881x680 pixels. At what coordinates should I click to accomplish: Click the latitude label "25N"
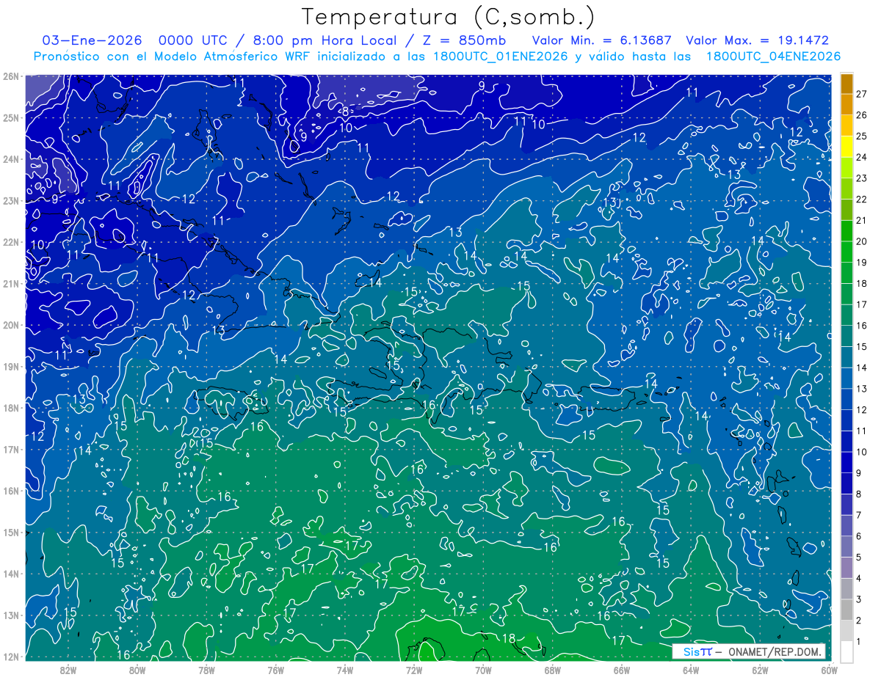click(x=10, y=118)
